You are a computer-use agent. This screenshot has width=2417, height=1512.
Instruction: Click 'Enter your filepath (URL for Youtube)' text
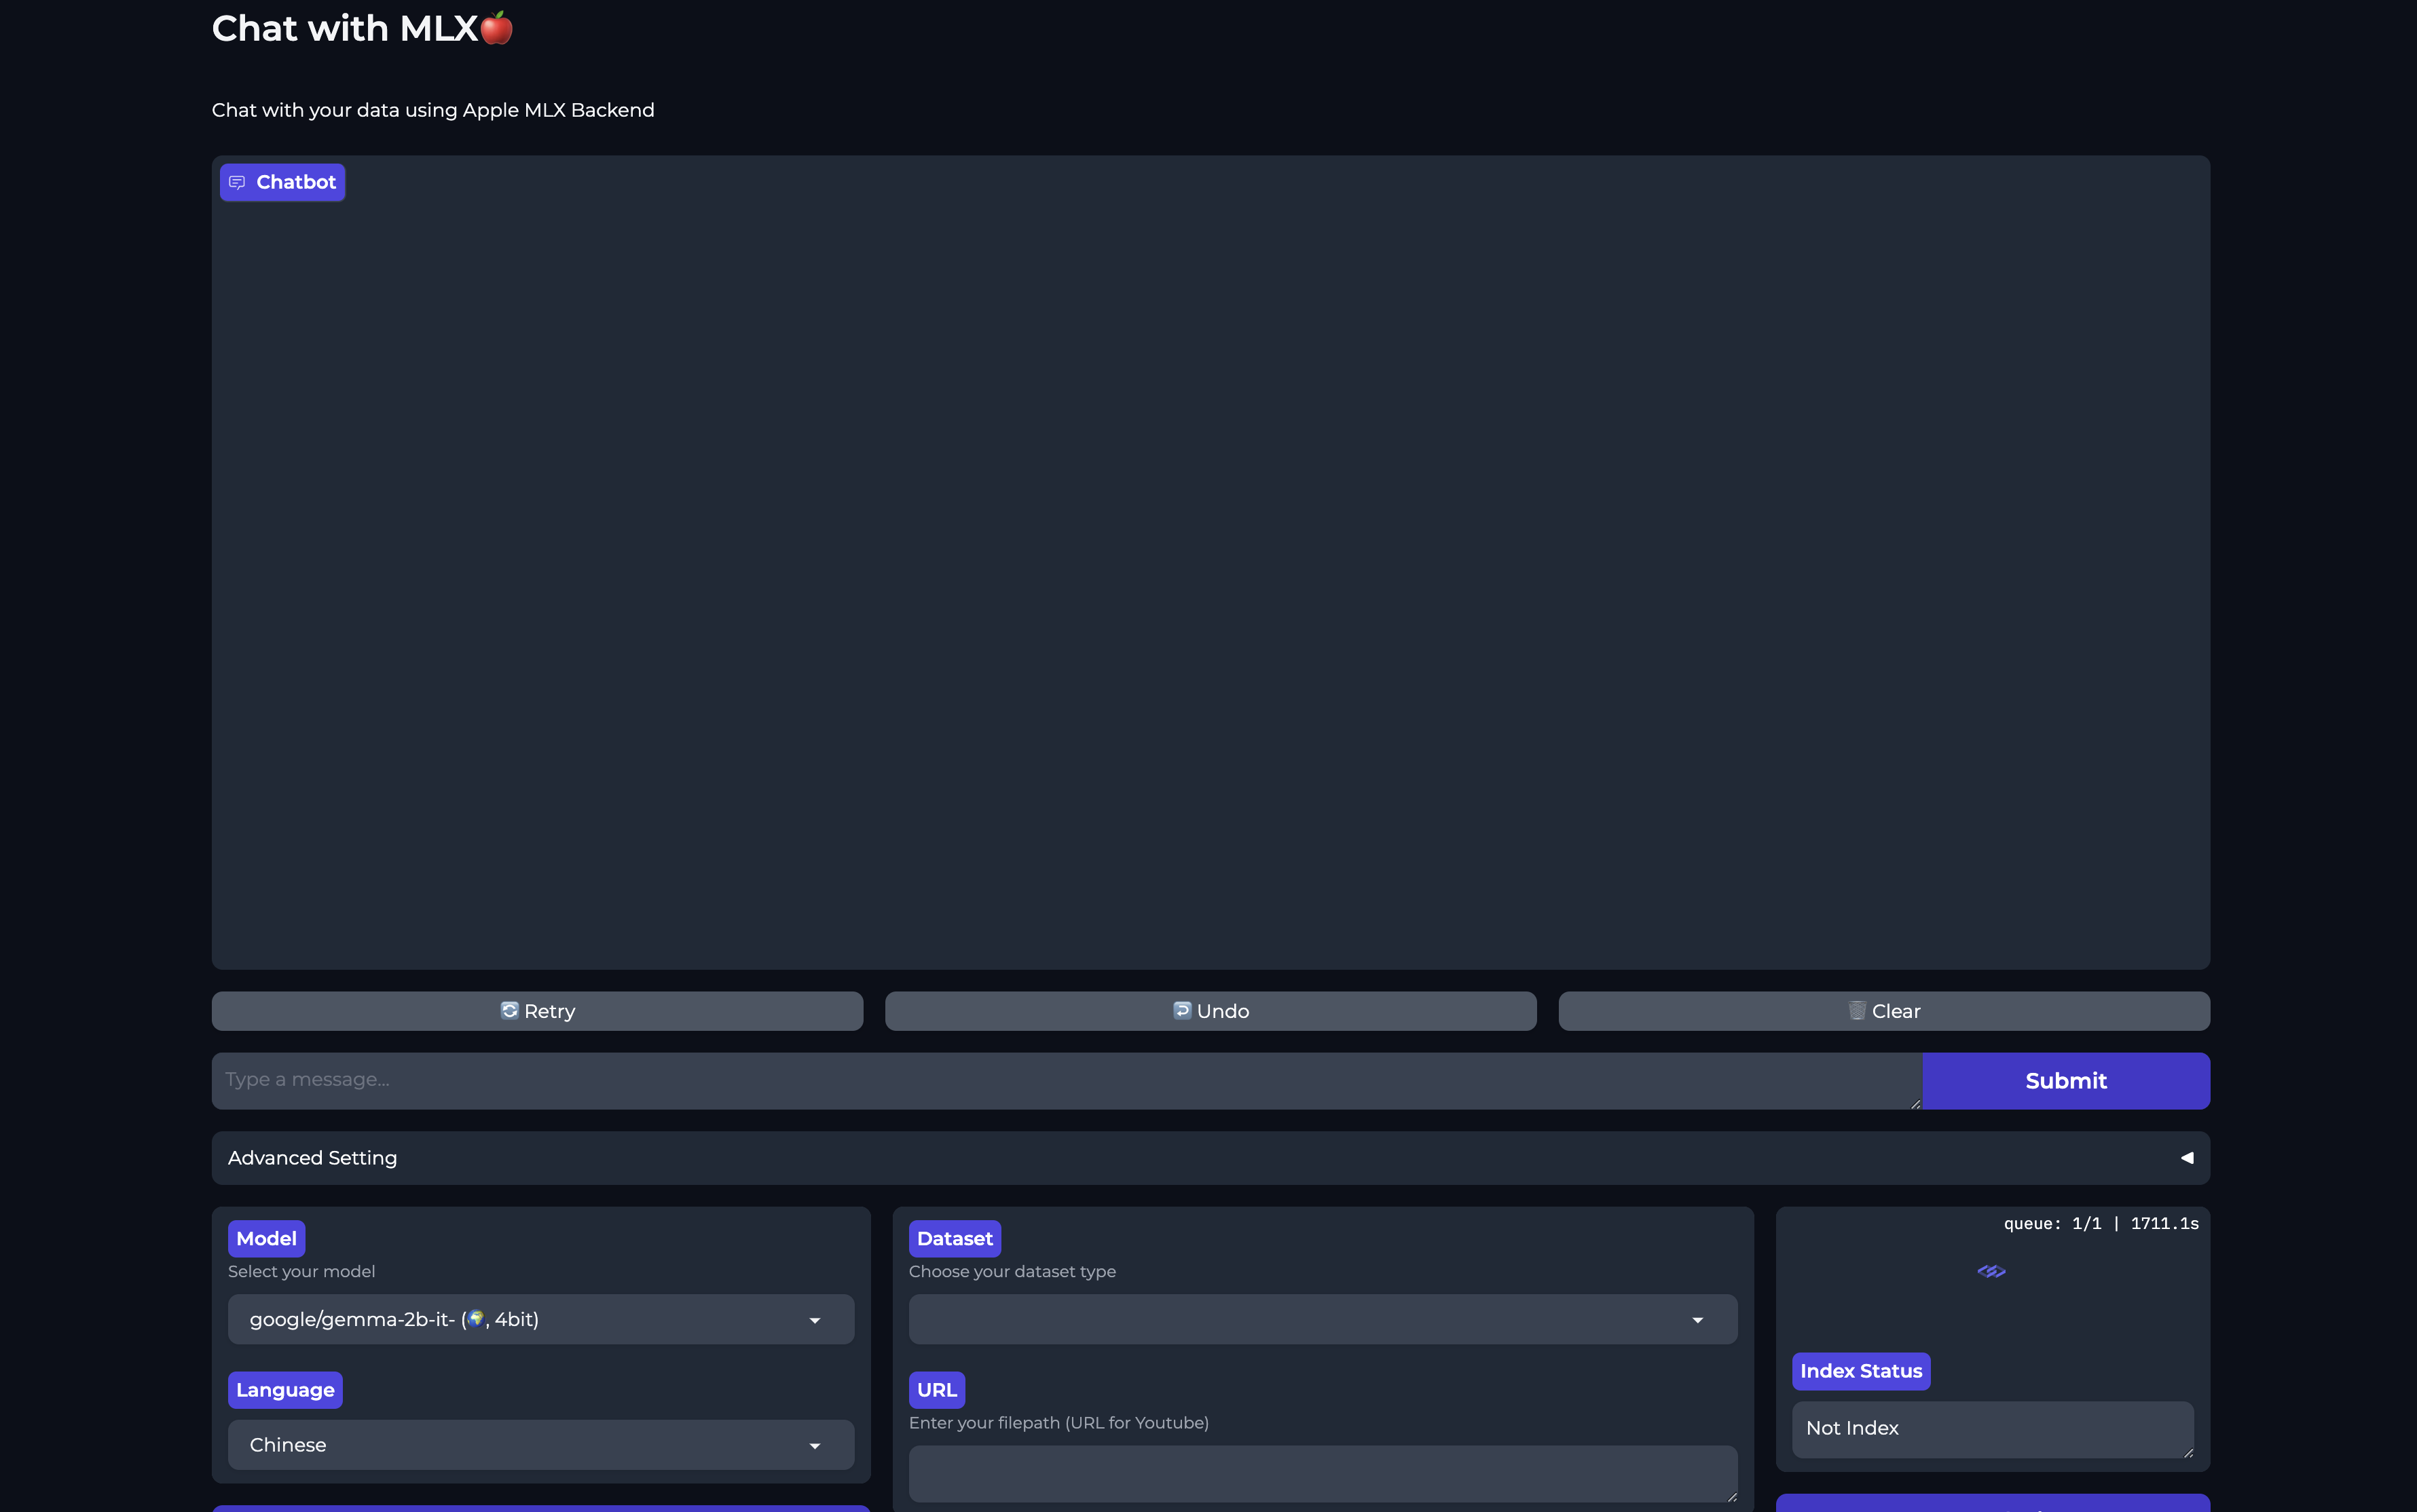1058,1423
